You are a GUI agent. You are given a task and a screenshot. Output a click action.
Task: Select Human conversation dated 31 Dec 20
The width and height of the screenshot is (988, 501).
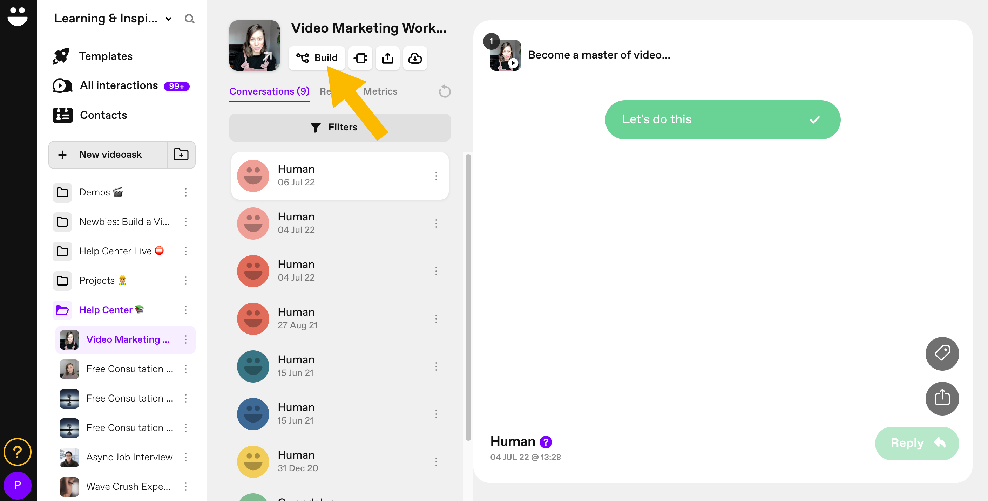tap(340, 462)
